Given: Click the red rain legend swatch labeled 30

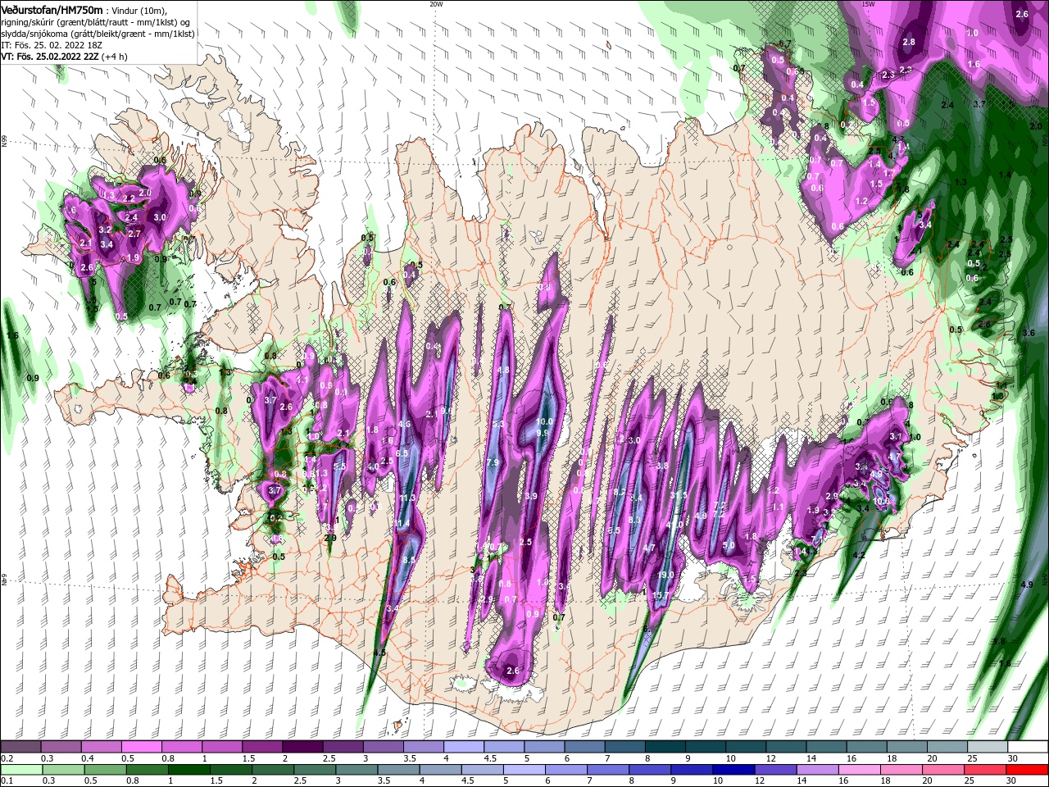Looking at the screenshot, I should pyautogui.click(x=1027, y=770).
